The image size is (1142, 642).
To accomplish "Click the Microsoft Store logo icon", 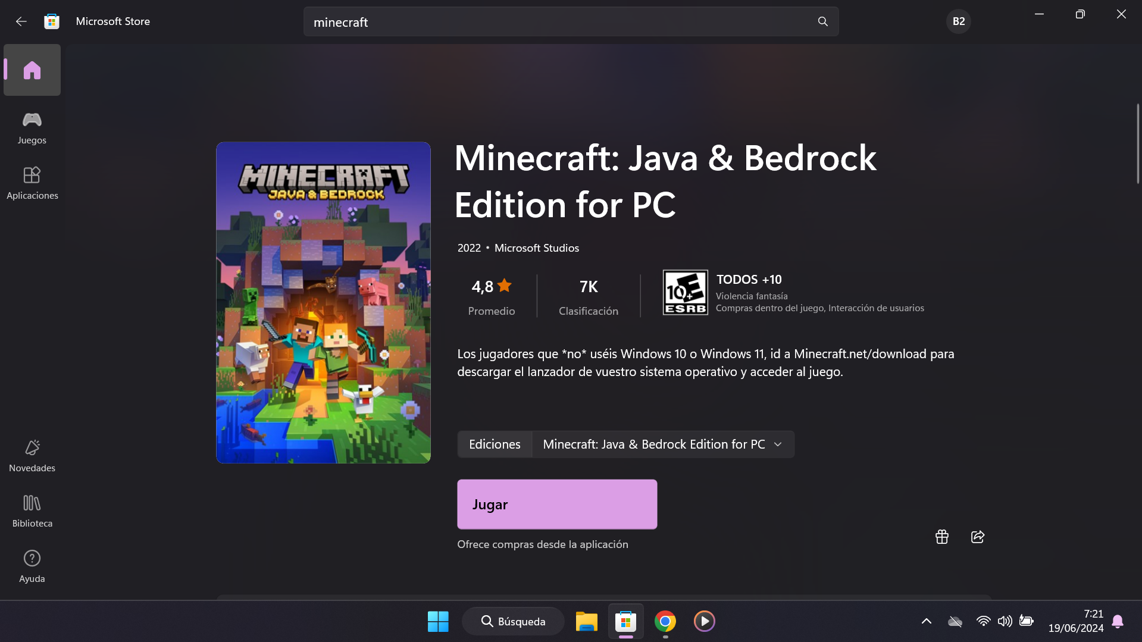I will [x=52, y=21].
